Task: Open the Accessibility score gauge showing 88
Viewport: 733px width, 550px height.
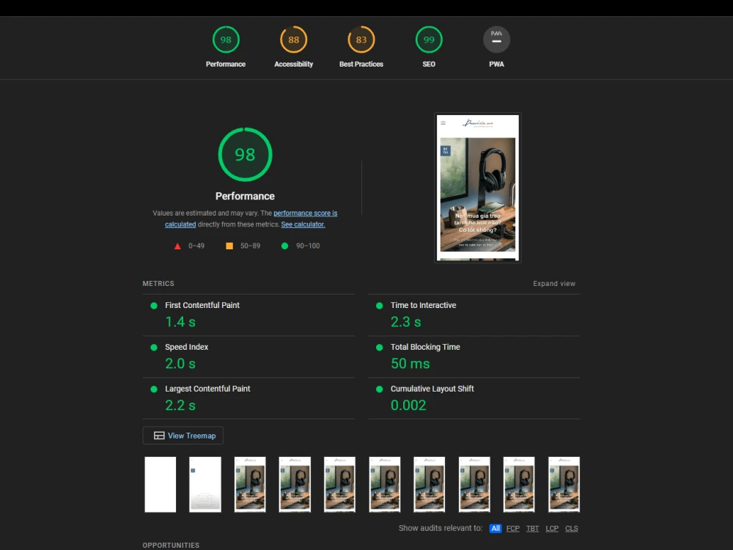Action: point(294,40)
